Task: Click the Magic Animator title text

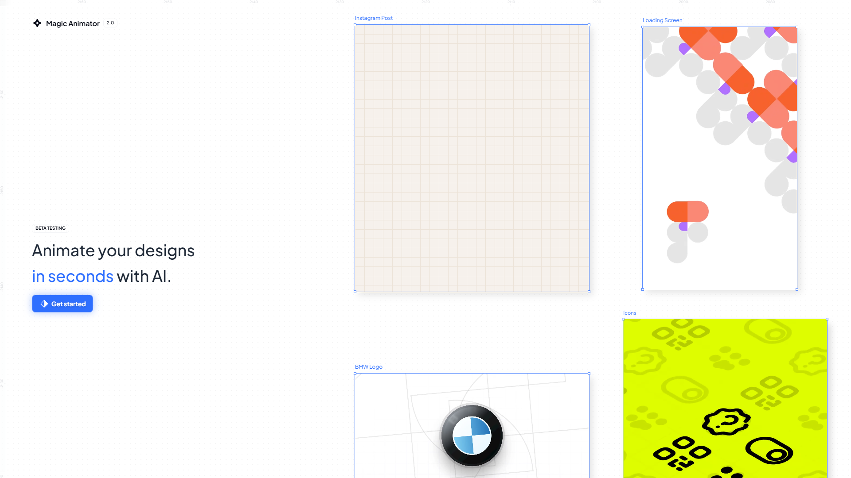Action: (73, 23)
